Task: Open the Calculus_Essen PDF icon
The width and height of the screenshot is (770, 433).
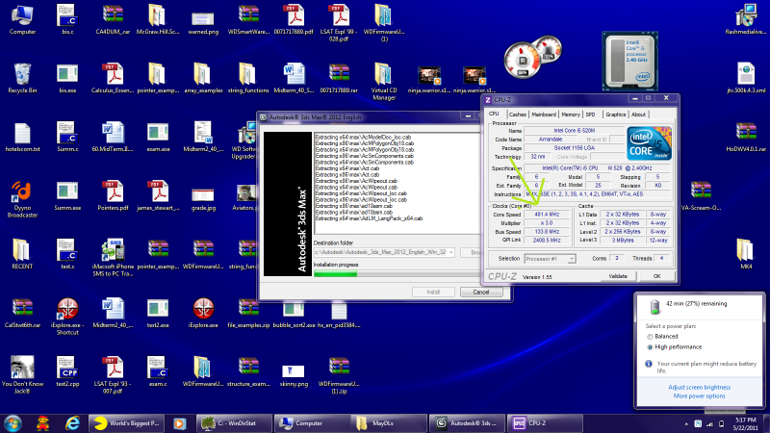Action: click(x=113, y=78)
